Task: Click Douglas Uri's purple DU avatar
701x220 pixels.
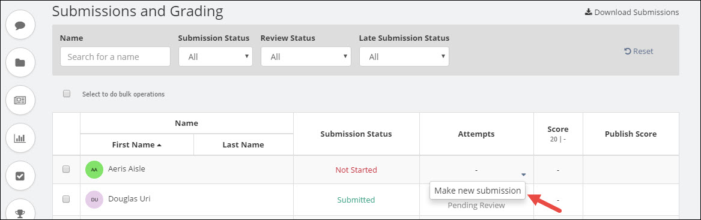Action: point(94,200)
